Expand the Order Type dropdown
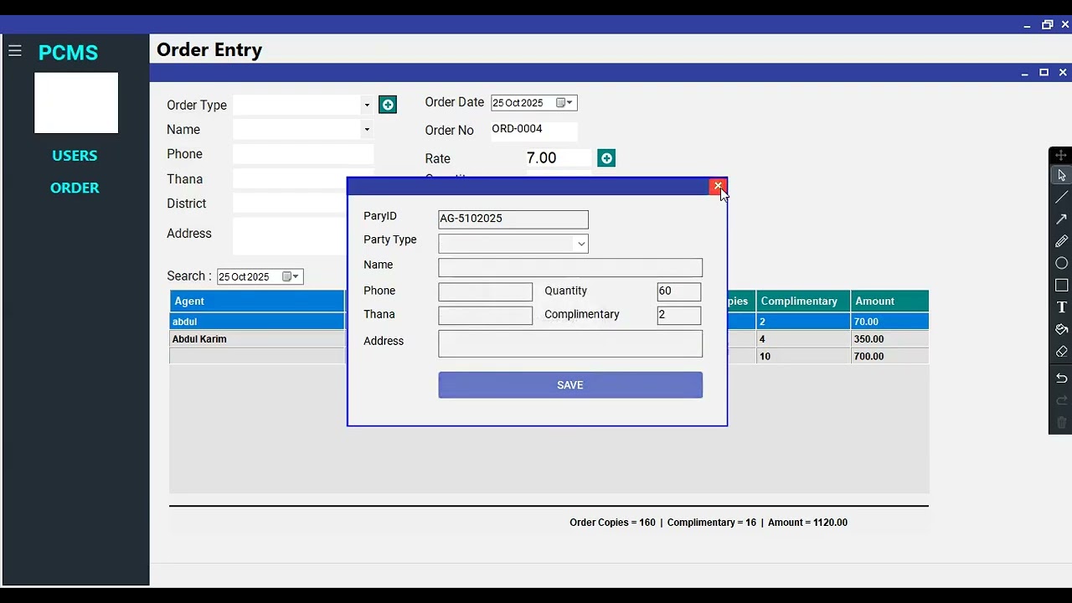This screenshot has height=603, width=1072. click(366, 106)
